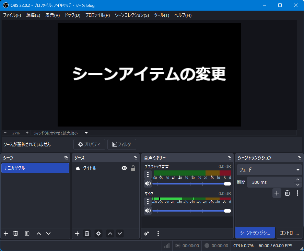This screenshot has width=304, height=251.
Task: Mute the マイク audio channel speaker icon
Action: pos(148,211)
